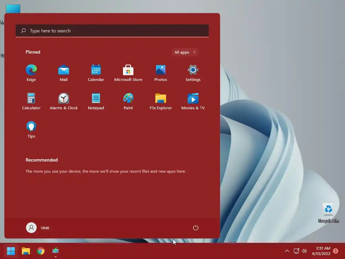Open network status tray icon

(x=296, y=251)
